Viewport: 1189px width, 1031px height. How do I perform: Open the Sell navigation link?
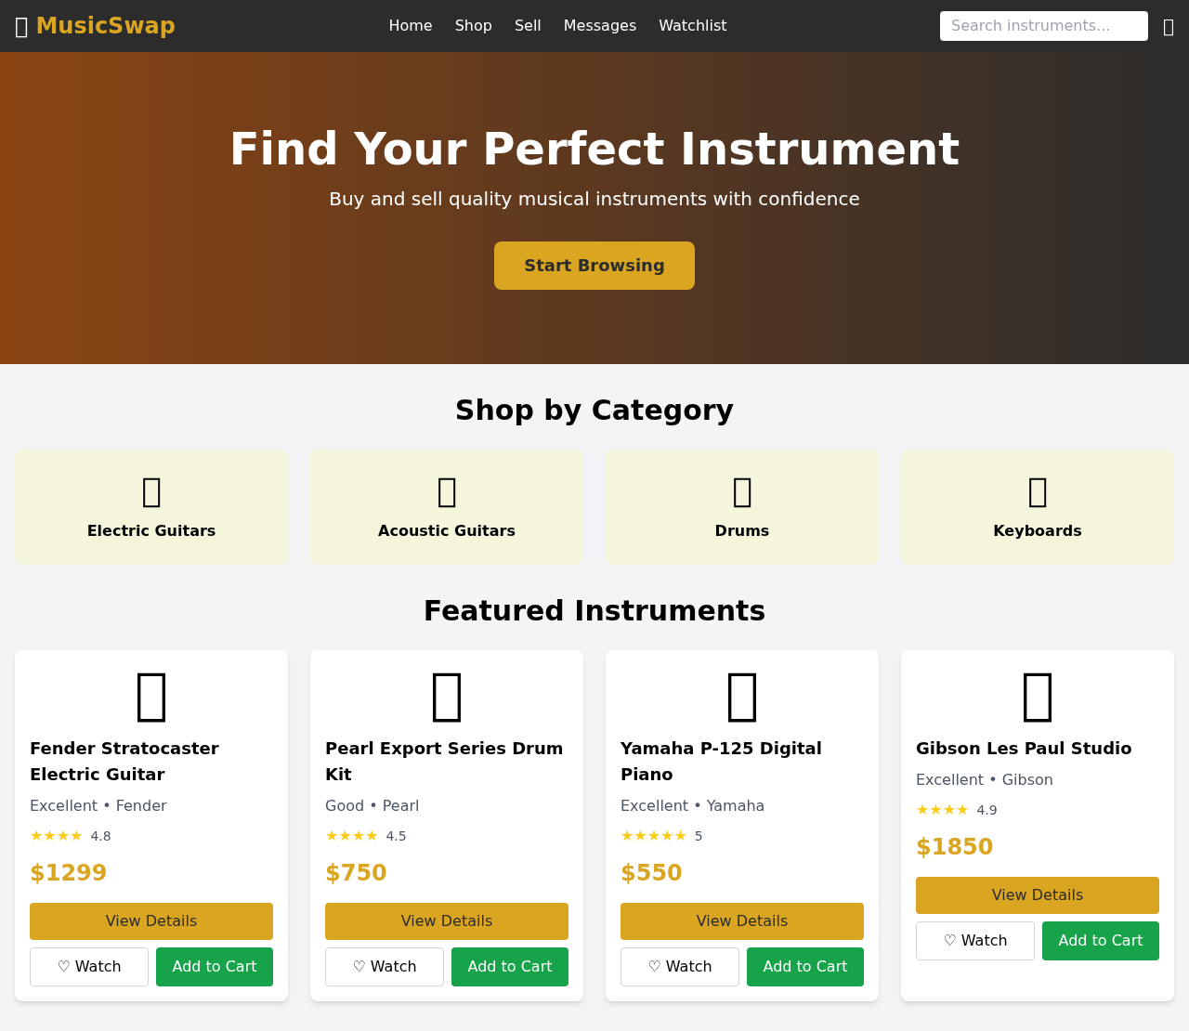point(527,25)
